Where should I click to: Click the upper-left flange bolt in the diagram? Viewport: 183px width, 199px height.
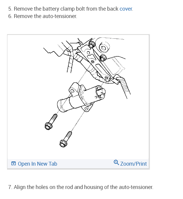51,122
